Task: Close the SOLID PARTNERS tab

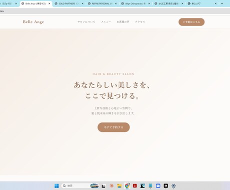Action: pos(82,3)
